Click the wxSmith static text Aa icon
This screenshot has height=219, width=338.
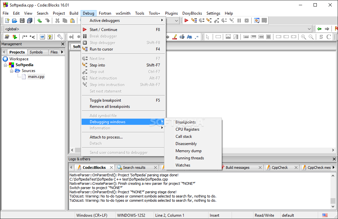[189, 37]
